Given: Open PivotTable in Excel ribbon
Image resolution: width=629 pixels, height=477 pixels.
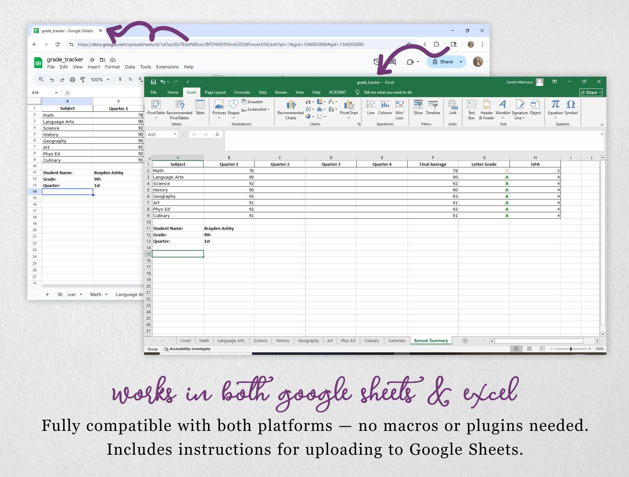Looking at the screenshot, I should click(156, 109).
